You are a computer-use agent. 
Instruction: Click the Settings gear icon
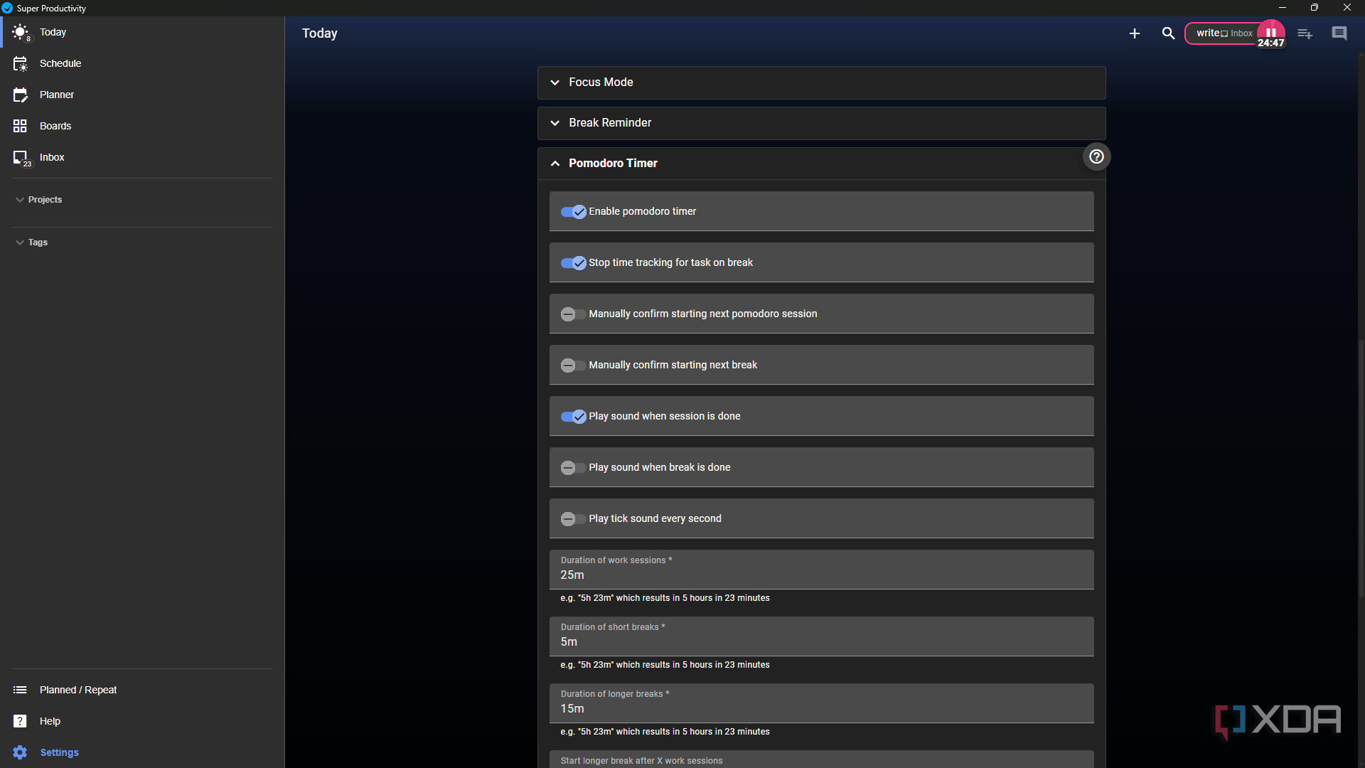pyautogui.click(x=20, y=752)
